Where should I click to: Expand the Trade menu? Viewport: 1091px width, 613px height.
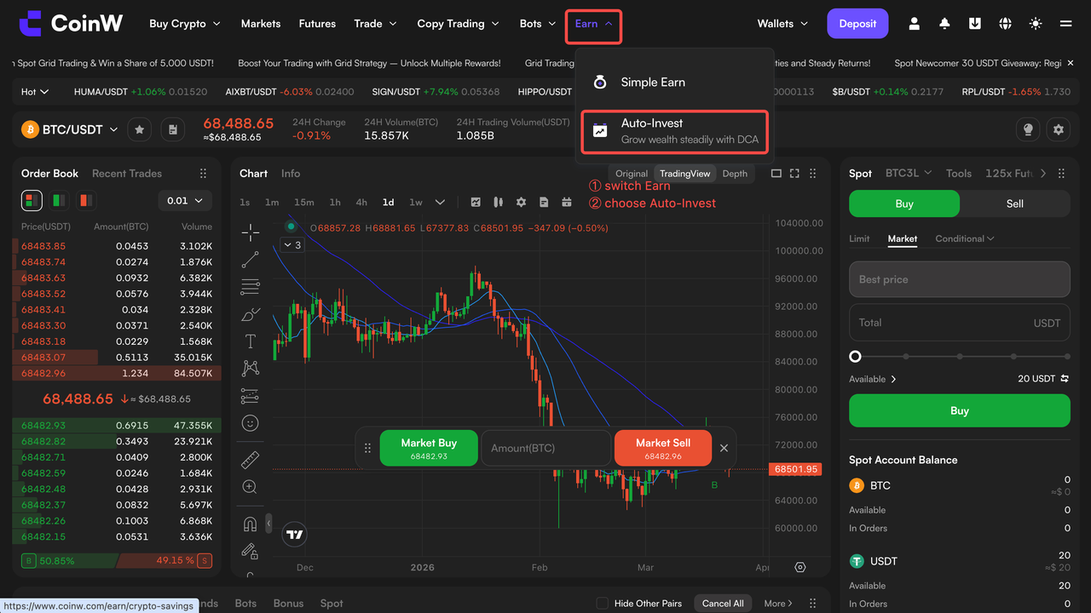pyautogui.click(x=376, y=24)
